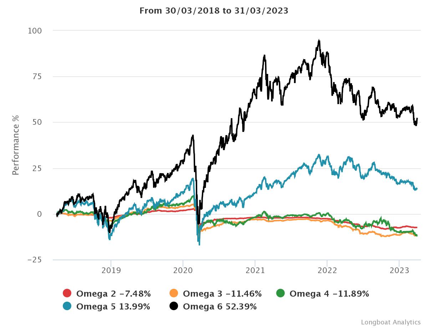The height and width of the screenshot is (328, 428).
Task: Toggle the Omega 6 52.39% legend label
Action: (x=220, y=307)
